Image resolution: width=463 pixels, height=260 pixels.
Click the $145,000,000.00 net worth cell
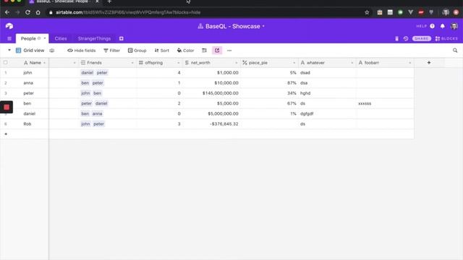click(x=211, y=93)
